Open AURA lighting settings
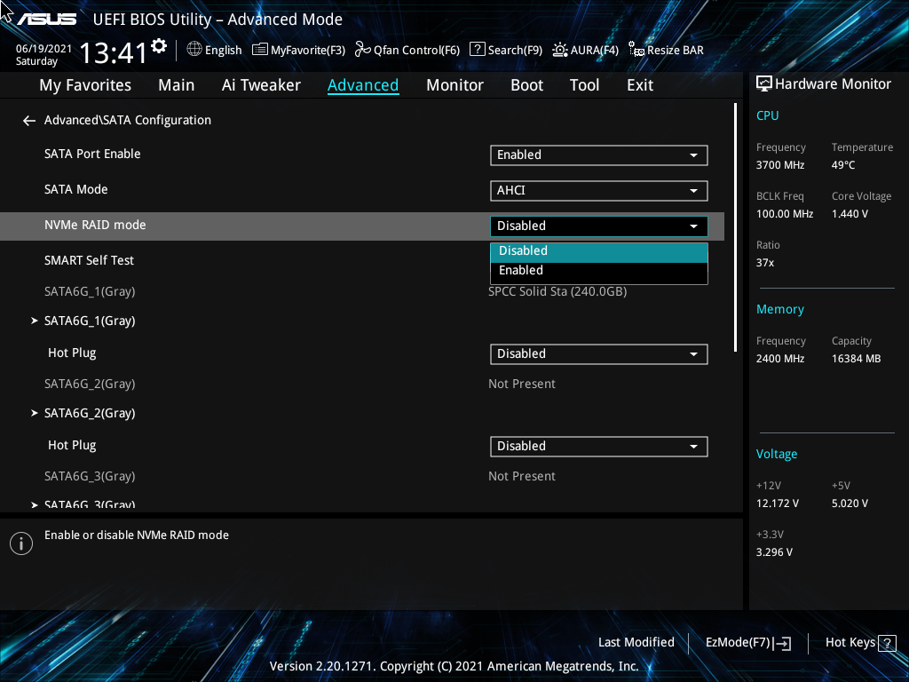This screenshot has height=682, width=909. (x=585, y=50)
